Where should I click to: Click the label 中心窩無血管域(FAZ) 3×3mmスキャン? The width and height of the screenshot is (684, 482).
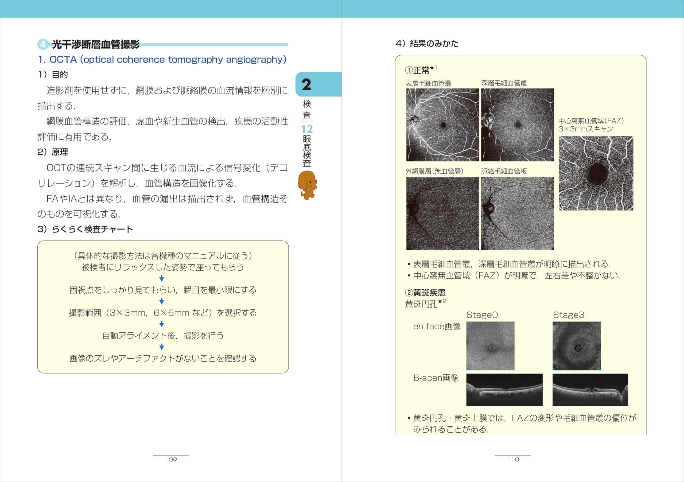tap(591, 125)
